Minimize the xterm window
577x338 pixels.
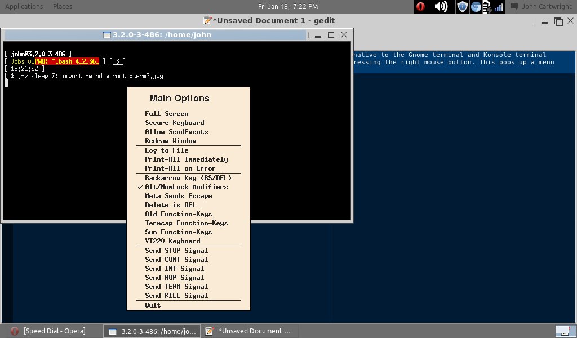coord(318,35)
